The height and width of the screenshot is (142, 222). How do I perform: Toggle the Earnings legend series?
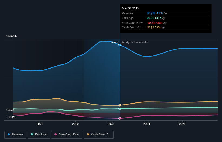(x=39, y=135)
